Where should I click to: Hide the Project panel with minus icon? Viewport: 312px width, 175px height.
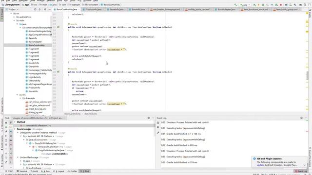point(50,9)
